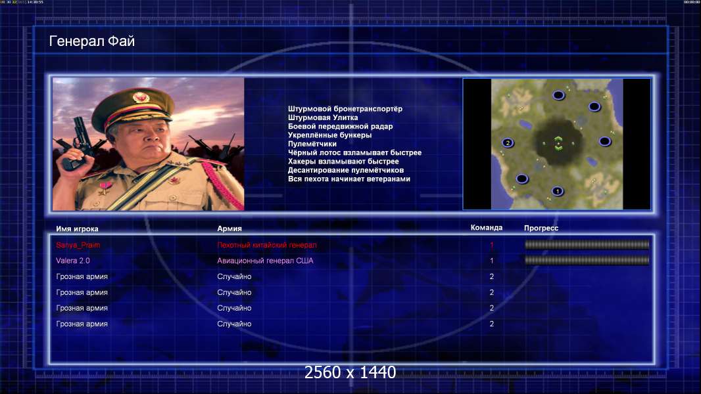Click Valera 2.0 loading progress bar
Screen dimensions: 701x394
(587, 260)
